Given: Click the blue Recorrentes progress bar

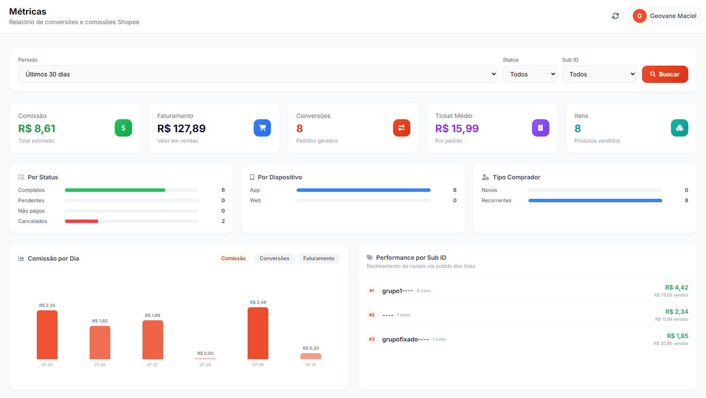Looking at the screenshot, I should [595, 201].
